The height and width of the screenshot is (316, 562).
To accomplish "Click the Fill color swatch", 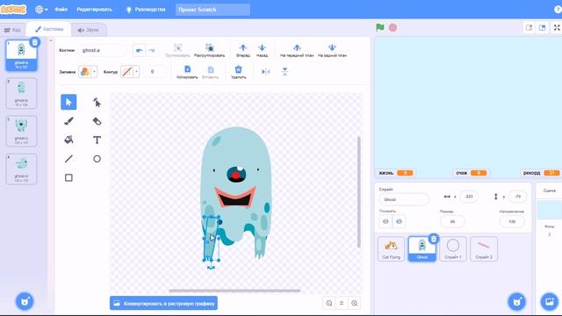I will 85,72.
